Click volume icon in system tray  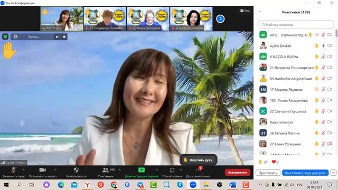(x=292, y=185)
